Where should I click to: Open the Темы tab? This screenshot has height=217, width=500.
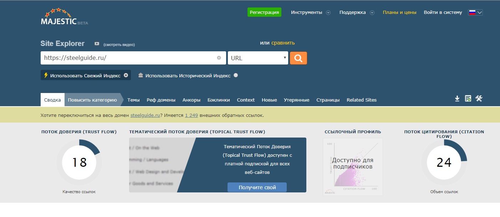coord(133,100)
